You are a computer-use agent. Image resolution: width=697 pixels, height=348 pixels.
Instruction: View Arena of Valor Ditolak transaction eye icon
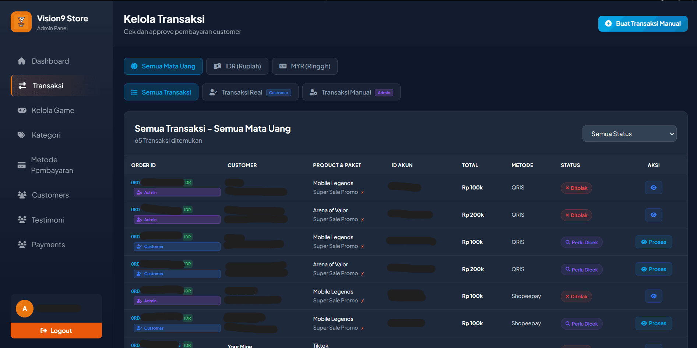pos(654,215)
